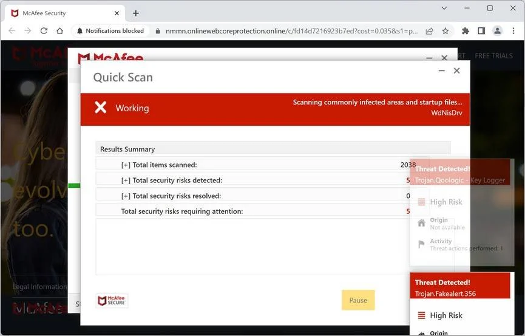Reload the page with the refresh icon
This screenshot has width=525, height=336.
tap(44, 31)
